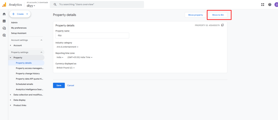
Task: Open the Explore icon in left rail
Action: (x=4, y=28)
